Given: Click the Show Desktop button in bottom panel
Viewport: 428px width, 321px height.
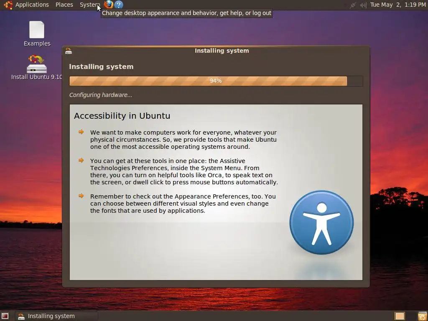Looking at the screenshot, I should pos(5,316).
